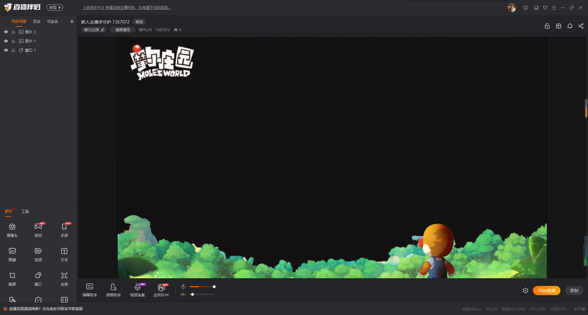Add a camera source (摄像头)
Image resolution: width=588 pixels, height=315 pixels.
[12, 230]
